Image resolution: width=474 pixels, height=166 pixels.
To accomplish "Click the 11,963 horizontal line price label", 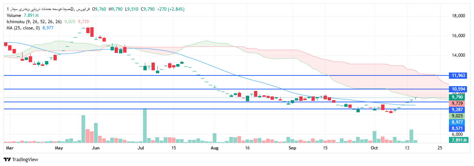I will [x=459, y=75].
